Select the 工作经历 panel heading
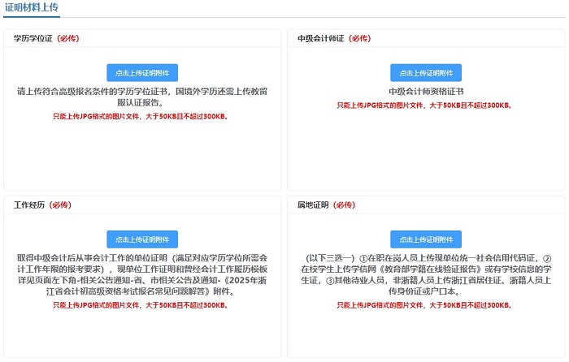The width and height of the screenshot is (569, 362). [x=29, y=205]
